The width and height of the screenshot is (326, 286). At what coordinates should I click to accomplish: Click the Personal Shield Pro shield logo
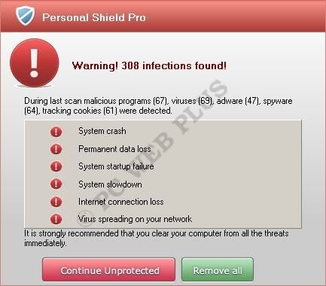pos(25,15)
